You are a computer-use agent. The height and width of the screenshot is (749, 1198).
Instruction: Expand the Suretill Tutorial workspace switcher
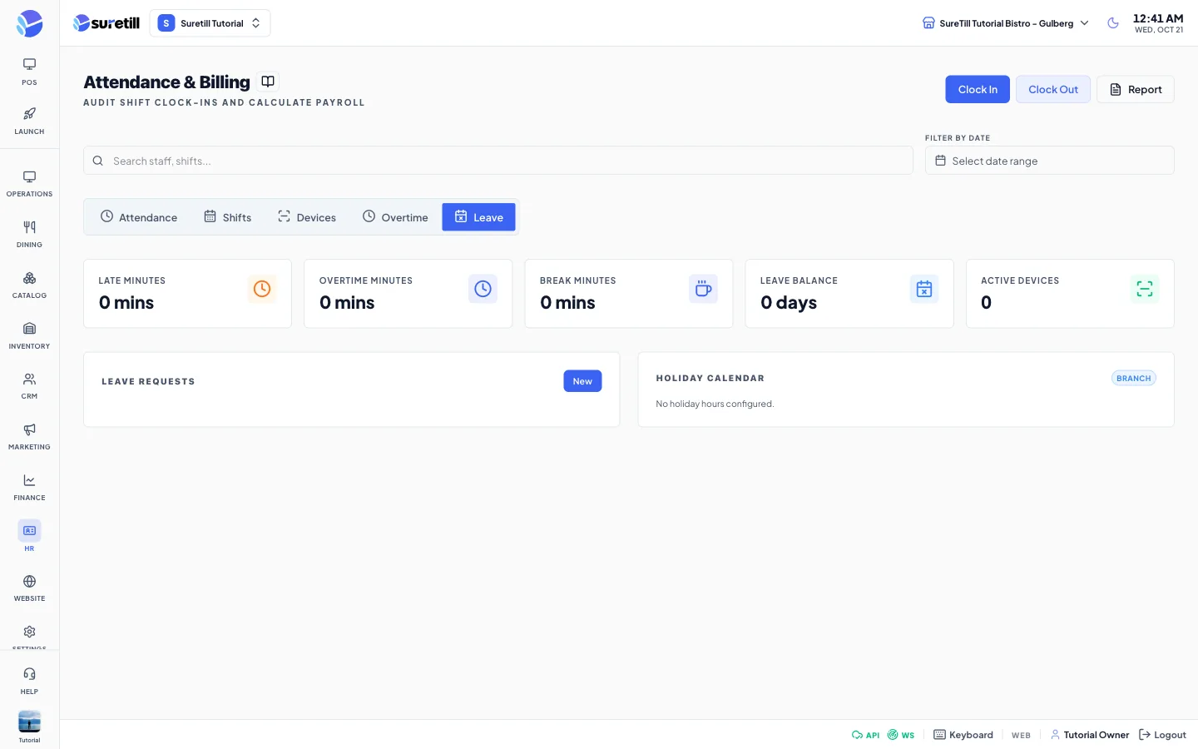(210, 23)
